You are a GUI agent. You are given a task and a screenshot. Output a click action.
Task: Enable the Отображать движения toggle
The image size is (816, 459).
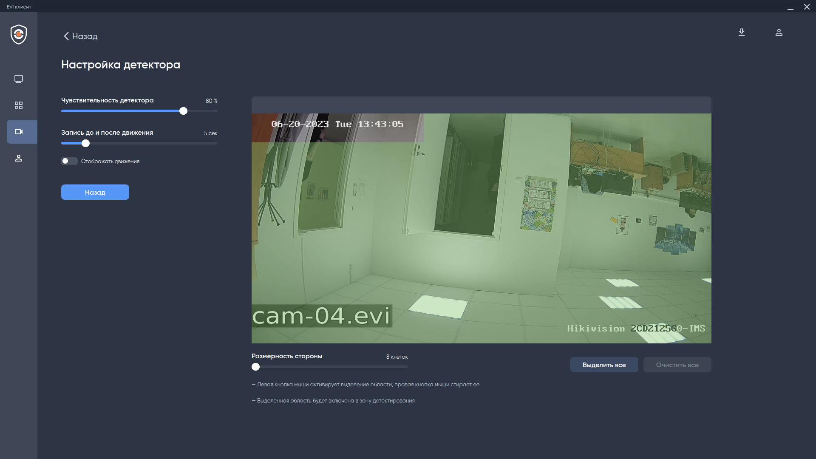[x=69, y=161]
